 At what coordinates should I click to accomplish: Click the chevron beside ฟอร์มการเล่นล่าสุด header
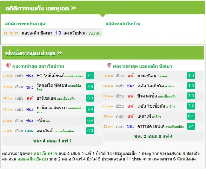tap(60, 53)
